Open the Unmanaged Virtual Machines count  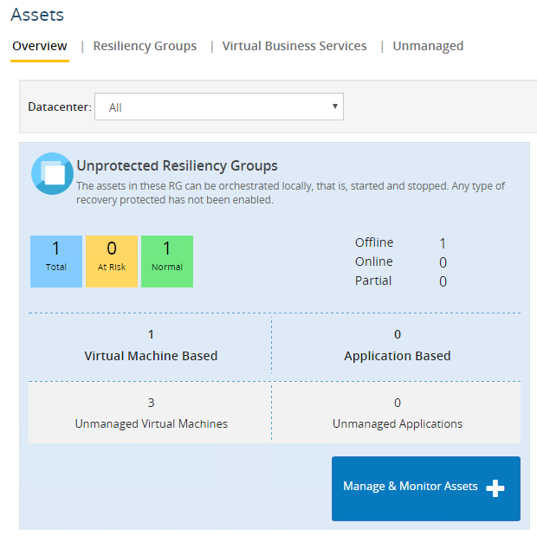[151, 403]
